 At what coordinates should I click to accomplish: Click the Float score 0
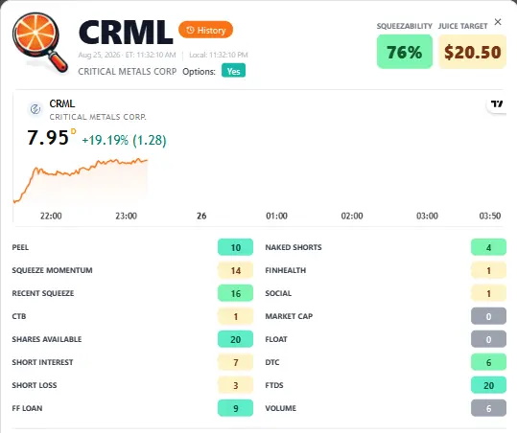point(488,339)
